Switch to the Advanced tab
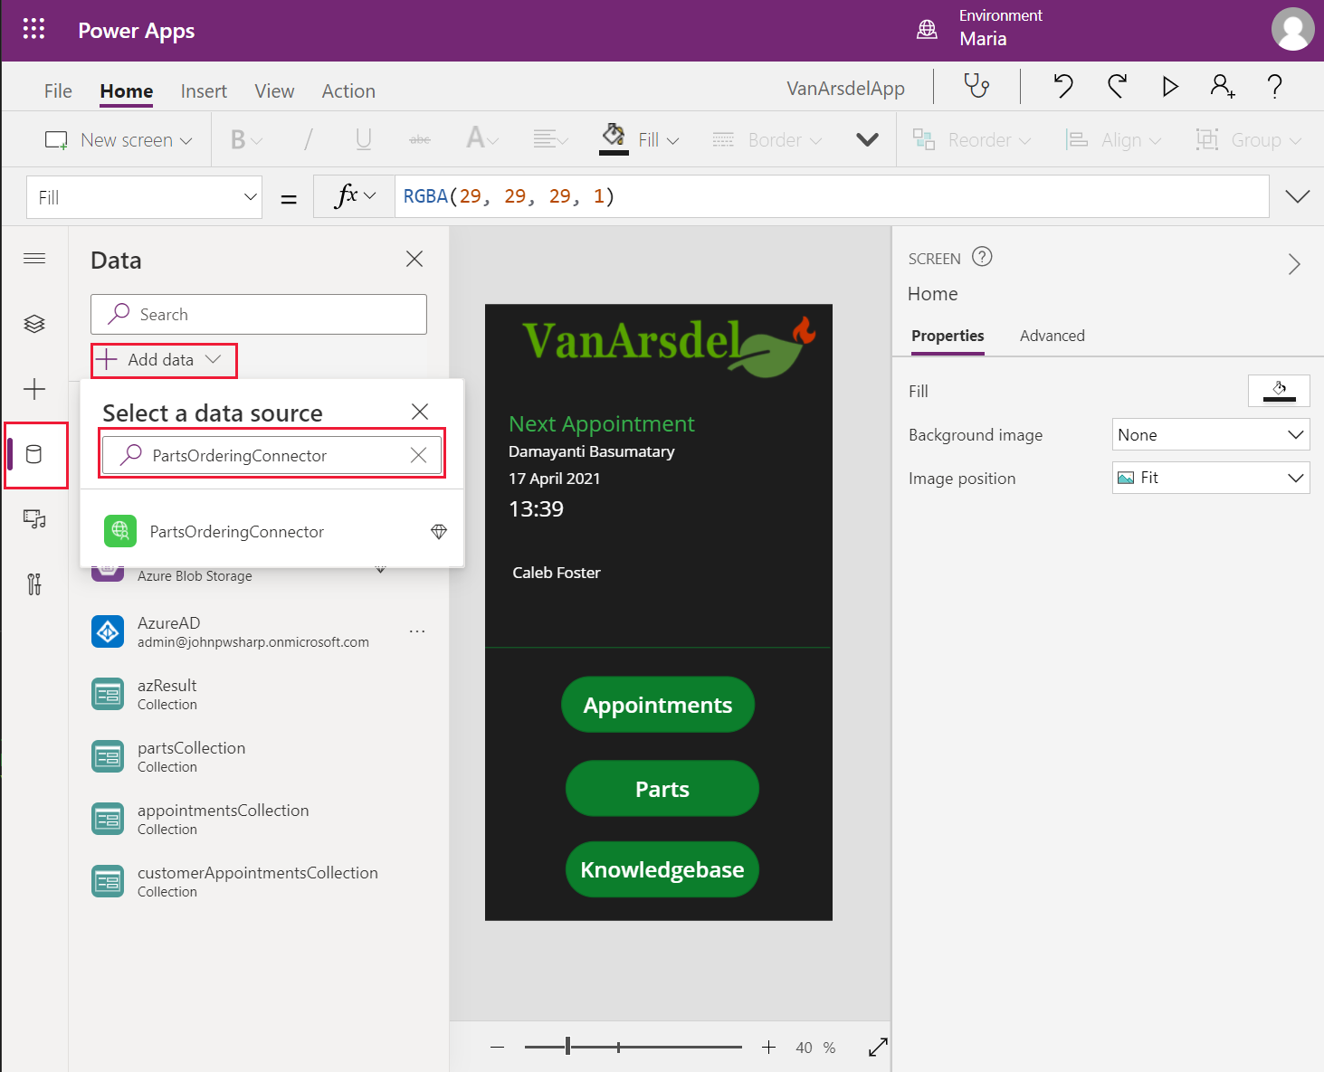 [x=1052, y=336]
